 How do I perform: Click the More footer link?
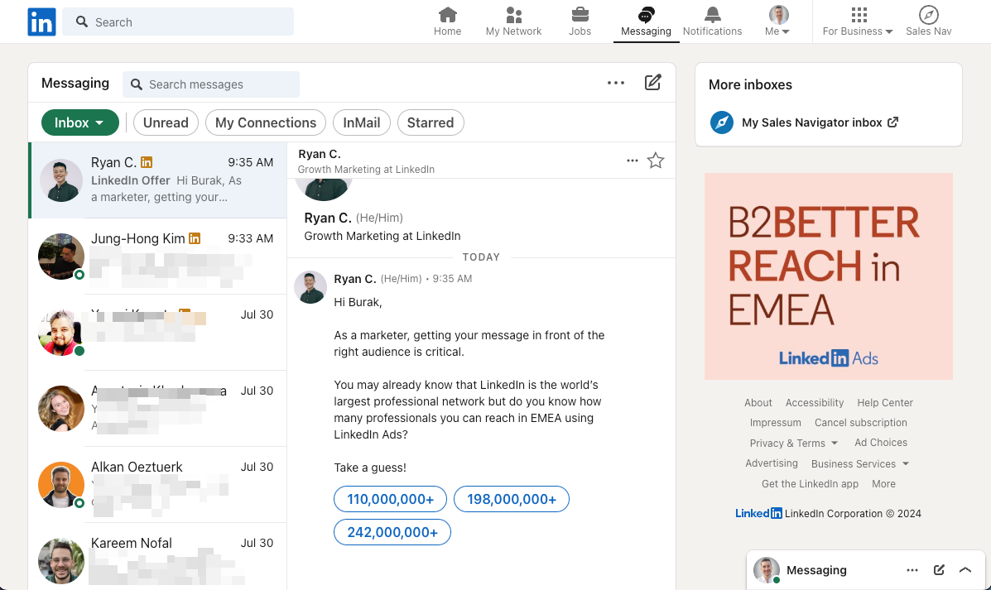pyautogui.click(x=883, y=484)
